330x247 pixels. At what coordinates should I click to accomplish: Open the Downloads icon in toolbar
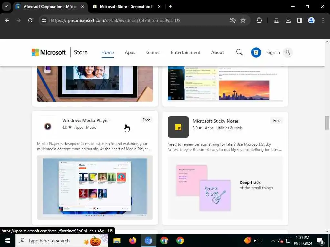click(288, 20)
